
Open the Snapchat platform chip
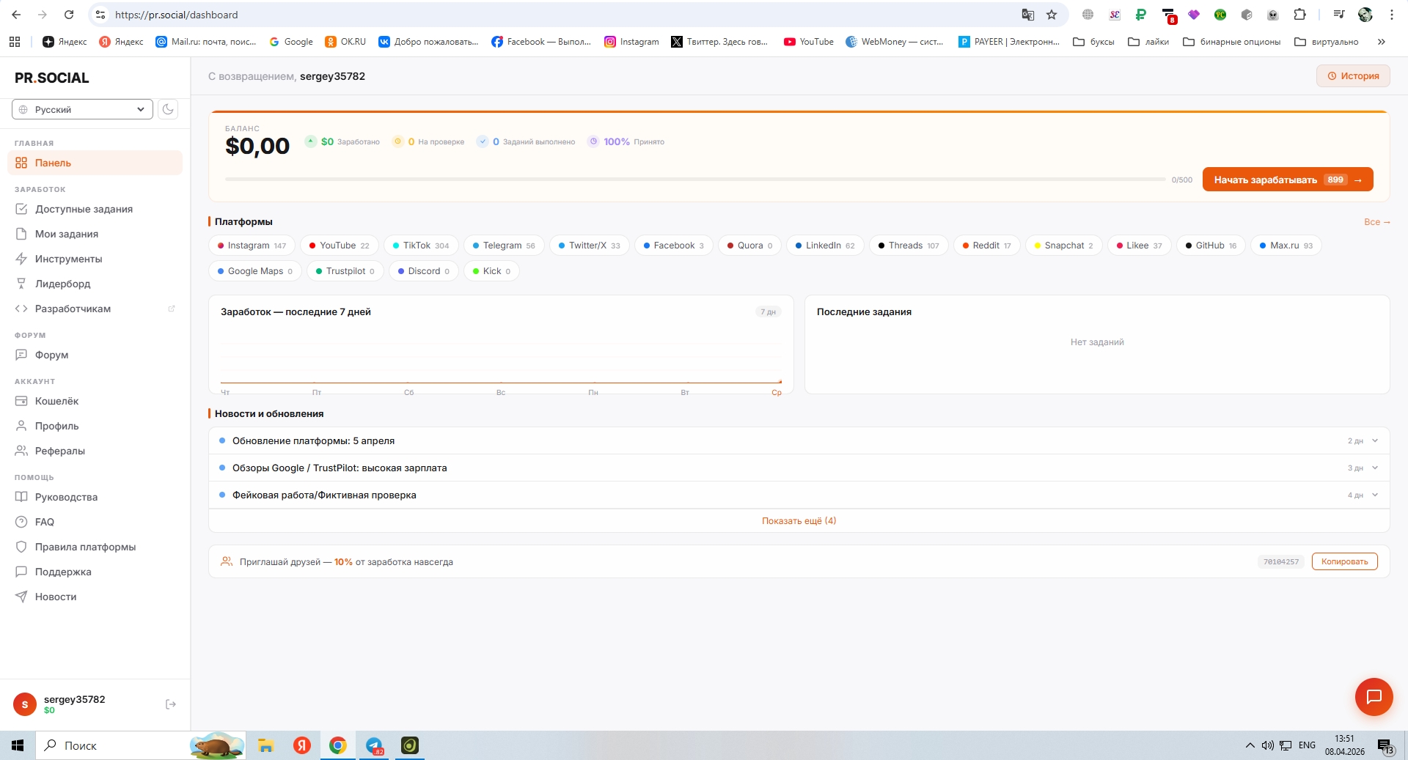(x=1063, y=246)
